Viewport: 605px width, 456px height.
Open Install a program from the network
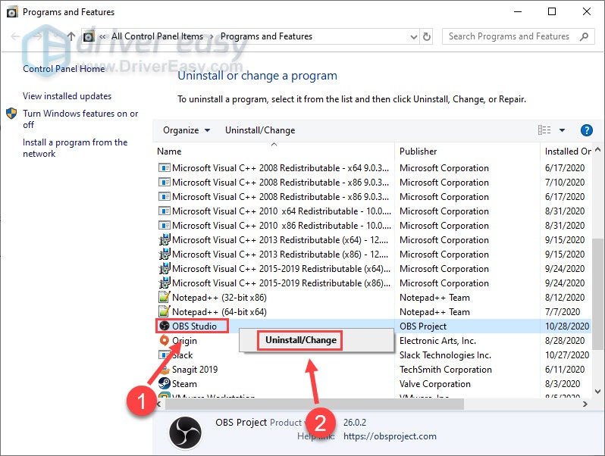tap(75, 148)
